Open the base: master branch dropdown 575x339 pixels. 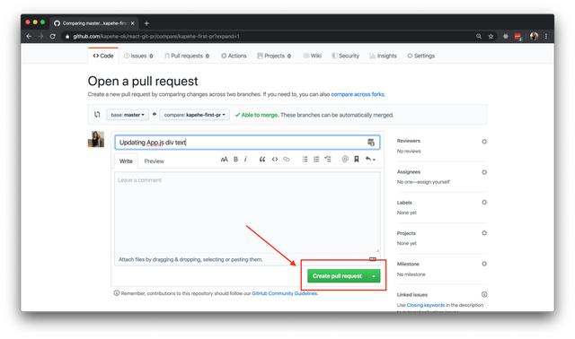click(x=128, y=115)
